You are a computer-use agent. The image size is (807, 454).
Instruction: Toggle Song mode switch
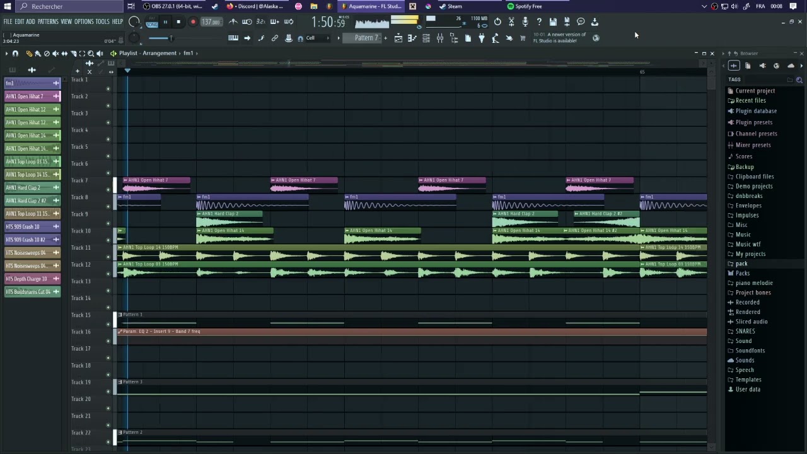tap(152, 24)
